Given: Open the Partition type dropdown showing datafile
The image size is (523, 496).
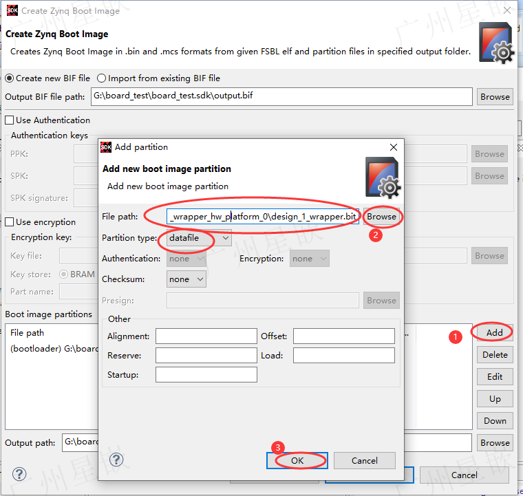Looking at the screenshot, I should pos(199,238).
